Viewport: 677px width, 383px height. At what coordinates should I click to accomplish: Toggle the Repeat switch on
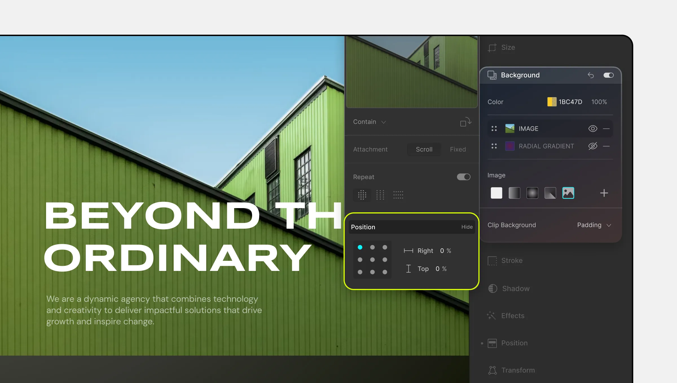463,177
